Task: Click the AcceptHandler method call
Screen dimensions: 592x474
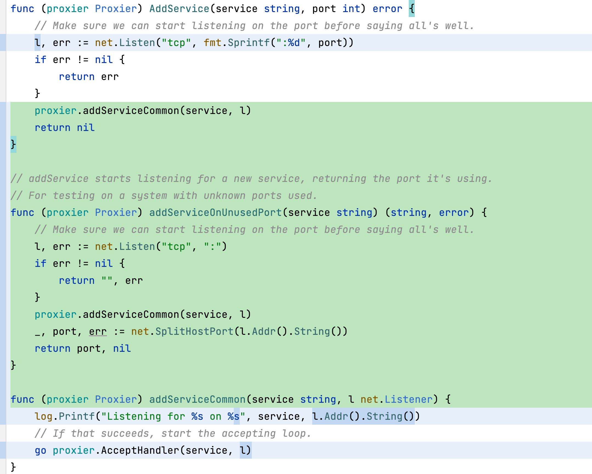Action: click(x=140, y=451)
